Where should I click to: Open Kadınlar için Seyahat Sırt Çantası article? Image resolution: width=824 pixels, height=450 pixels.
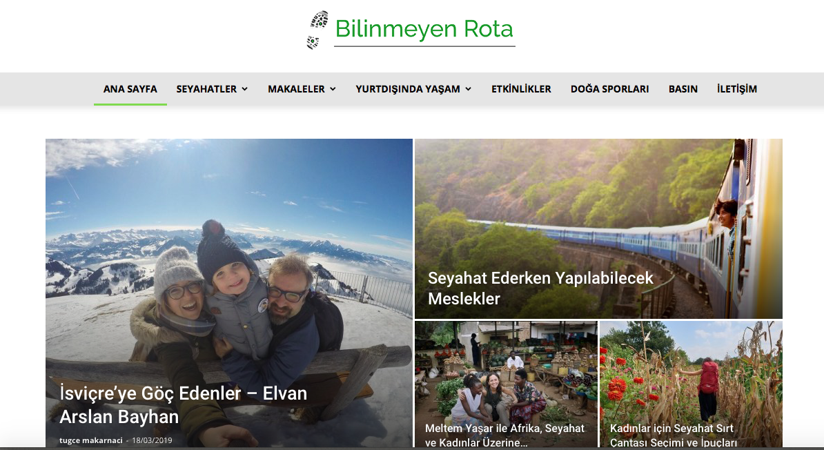click(x=673, y=436)
